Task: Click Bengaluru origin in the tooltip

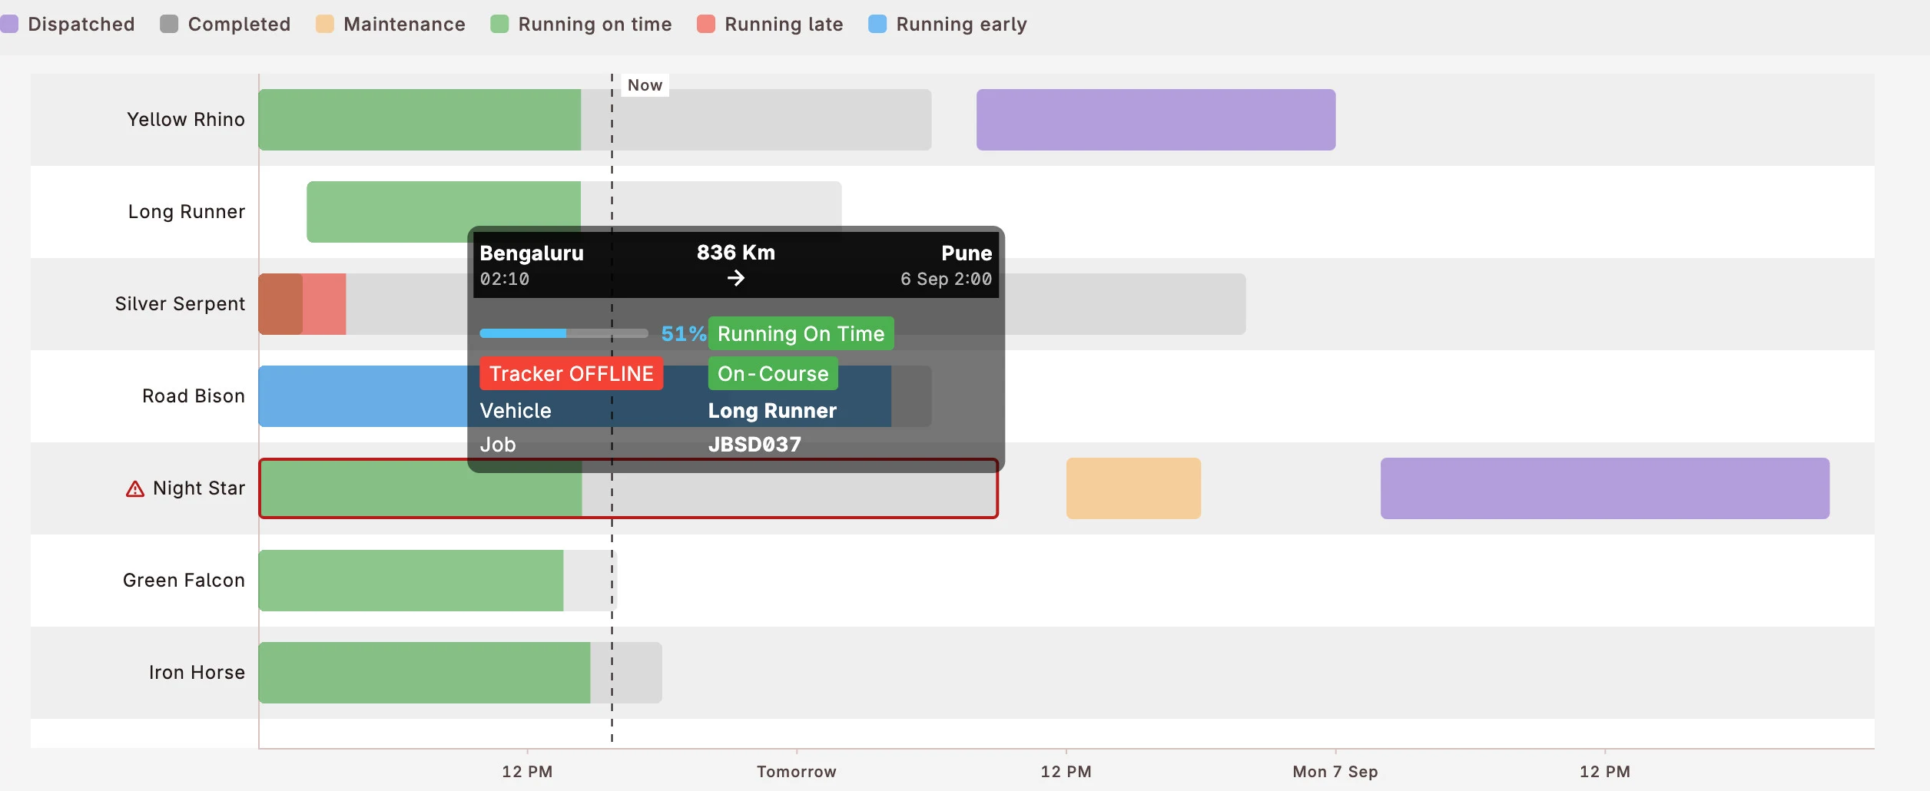Action: [532, 253]
